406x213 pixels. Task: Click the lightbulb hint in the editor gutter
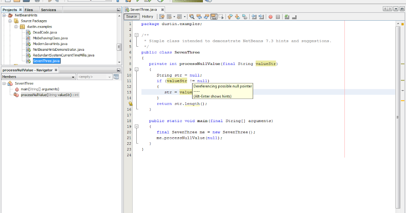point(131,103)
